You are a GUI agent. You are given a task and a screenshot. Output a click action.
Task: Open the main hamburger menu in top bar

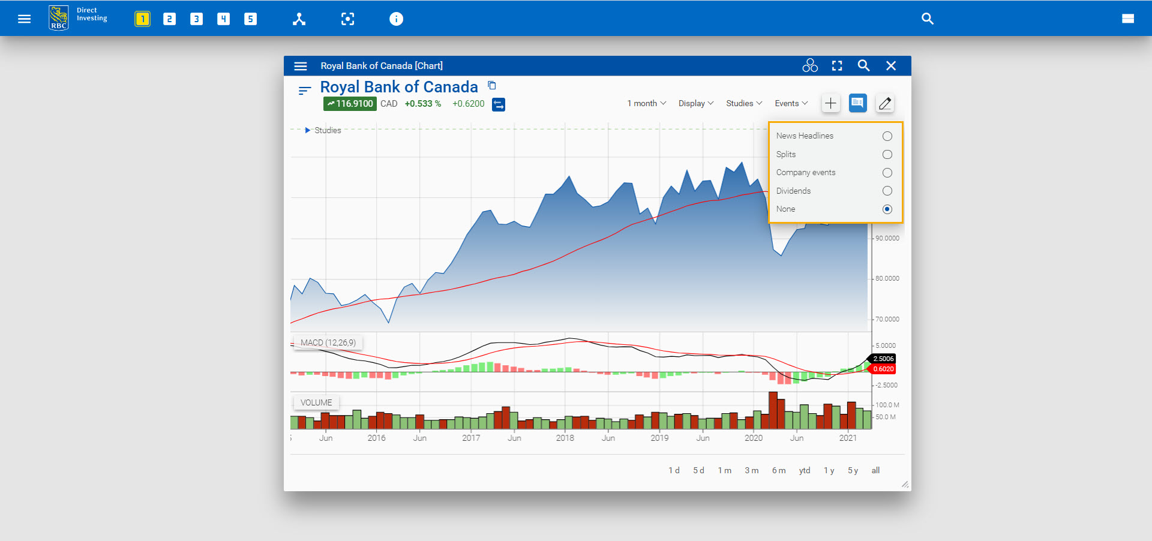[x=24, y=19]
